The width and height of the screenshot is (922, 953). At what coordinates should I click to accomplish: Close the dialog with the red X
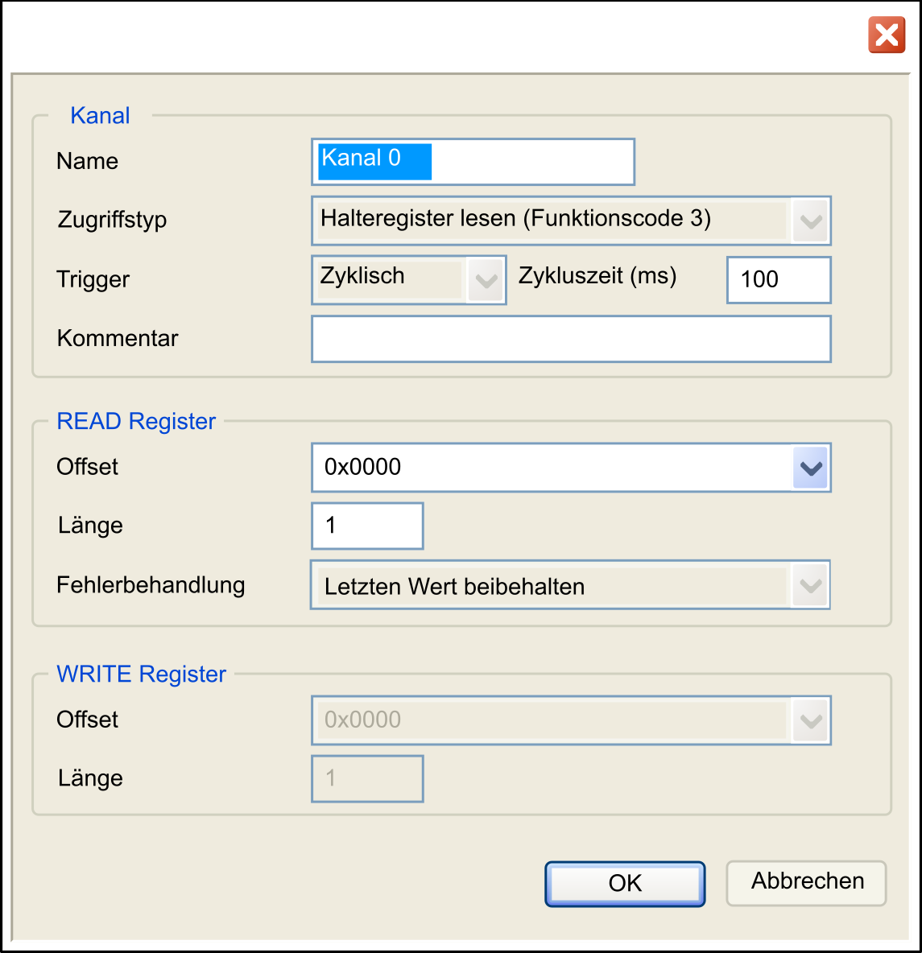[x=887, y=35]
